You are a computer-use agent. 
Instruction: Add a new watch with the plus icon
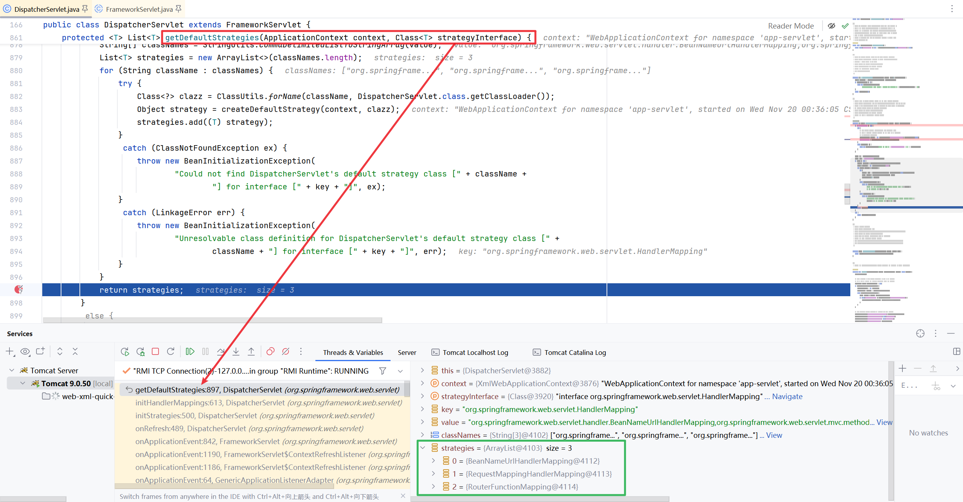pos(902,369)
